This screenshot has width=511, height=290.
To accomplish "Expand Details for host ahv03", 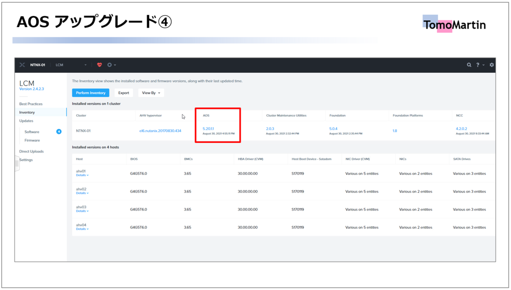I will [x=82, y=211].
